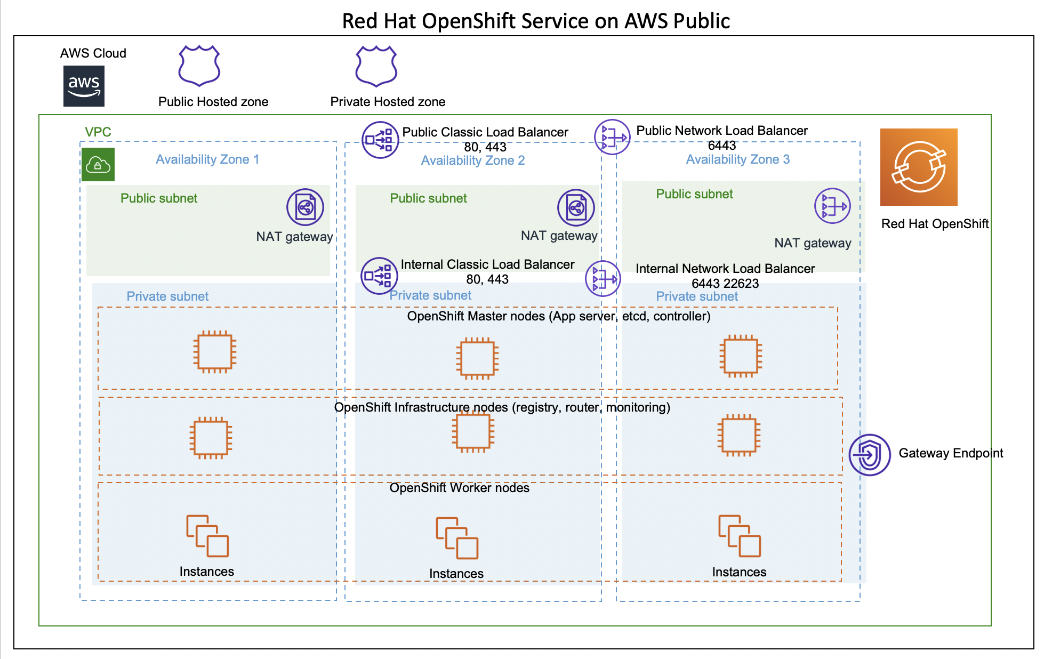Click Infrastructure node chip in Zone 1

[x=211, y=438]
